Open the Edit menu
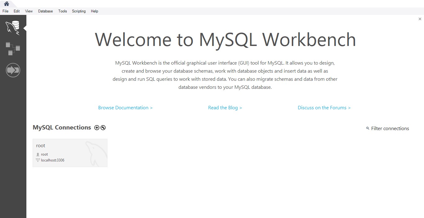Image resolution: width=424 pixels, height=218 pixels. point(17,11)
